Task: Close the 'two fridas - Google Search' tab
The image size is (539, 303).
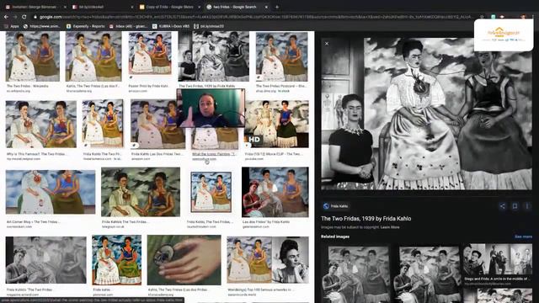Action: (266, 7)
